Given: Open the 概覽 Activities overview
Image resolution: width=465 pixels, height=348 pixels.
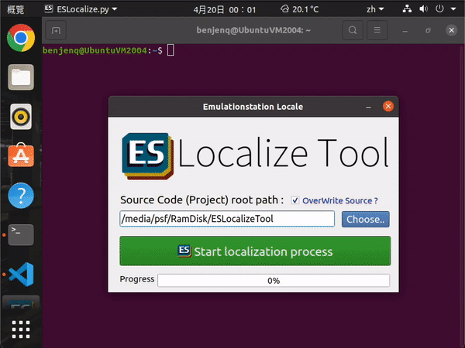Looking at the screenshot, I should (x=15, y=9).
